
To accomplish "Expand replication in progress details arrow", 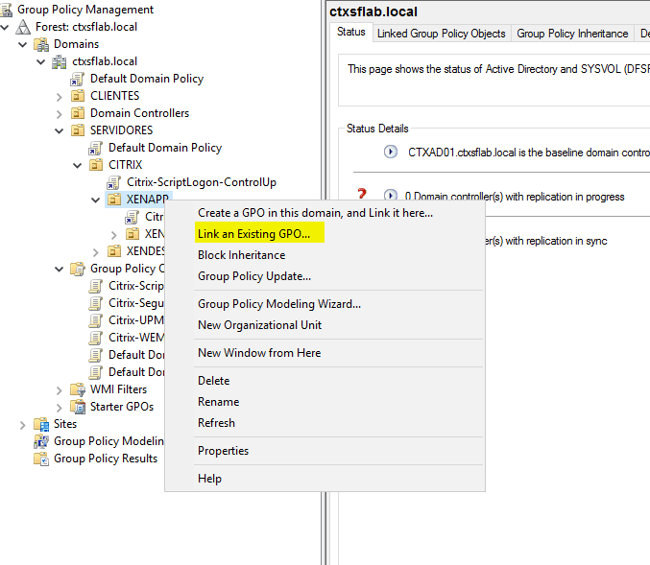I will pyautogui.click(x=390, y=195).
